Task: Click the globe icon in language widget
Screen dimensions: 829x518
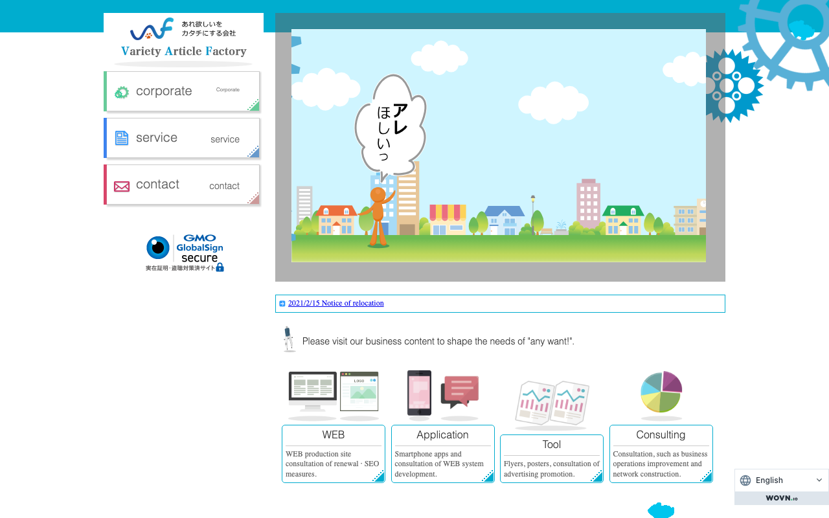Action: tap(745, 480)
